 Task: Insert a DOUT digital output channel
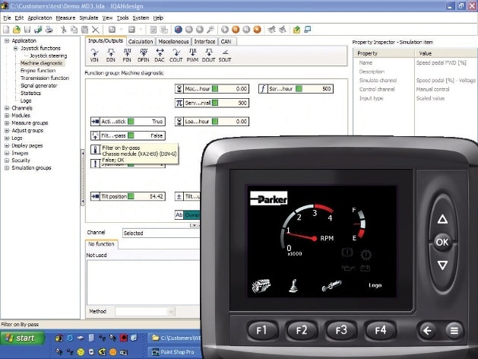coord(208,56)
